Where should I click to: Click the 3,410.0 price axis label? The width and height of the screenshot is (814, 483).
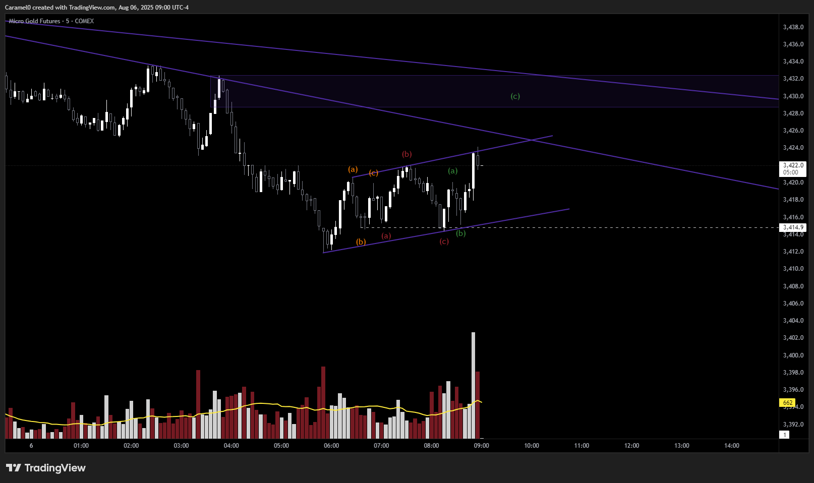793,269
